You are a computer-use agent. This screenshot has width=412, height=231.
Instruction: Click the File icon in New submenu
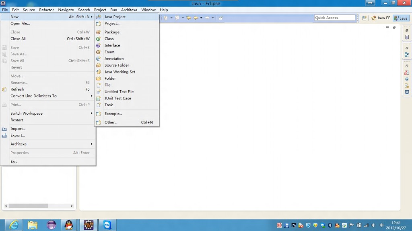pyautogui.click(x=98, y=85)
